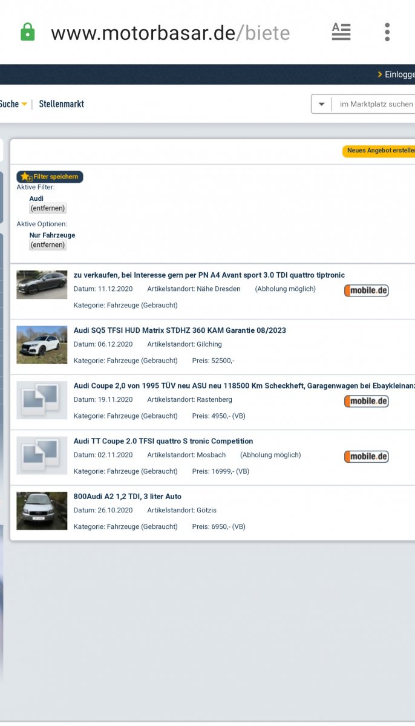Viewport: 415px width, 726px height.
Task: Expand the Suche dropdown arrow
Action: coord(24,104)
